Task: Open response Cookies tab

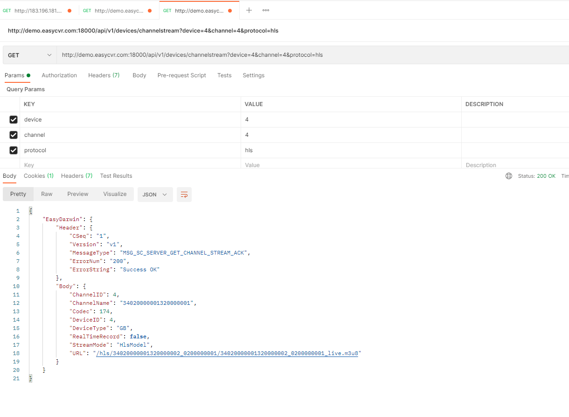Action: pyautogui.click(x=38, y=176)
